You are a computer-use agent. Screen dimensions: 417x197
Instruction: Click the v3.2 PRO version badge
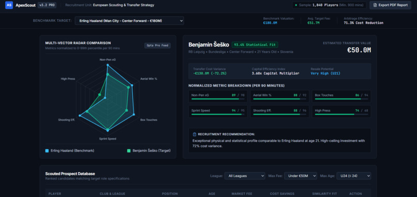click(47, 5)
